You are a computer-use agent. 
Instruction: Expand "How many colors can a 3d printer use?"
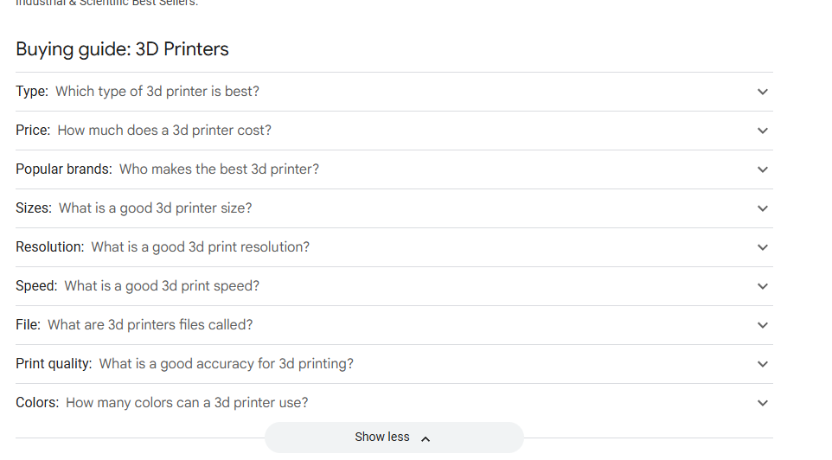187,403
